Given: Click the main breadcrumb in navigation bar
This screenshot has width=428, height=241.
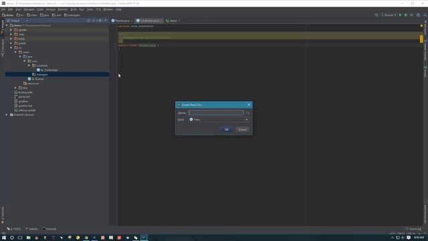Looking at the screenshot, I should tap(32, 15).
